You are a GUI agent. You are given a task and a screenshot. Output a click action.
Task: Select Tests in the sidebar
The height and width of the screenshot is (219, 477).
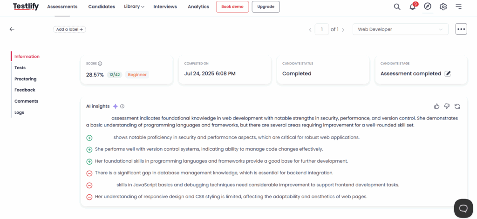click(x=20, y=68)
